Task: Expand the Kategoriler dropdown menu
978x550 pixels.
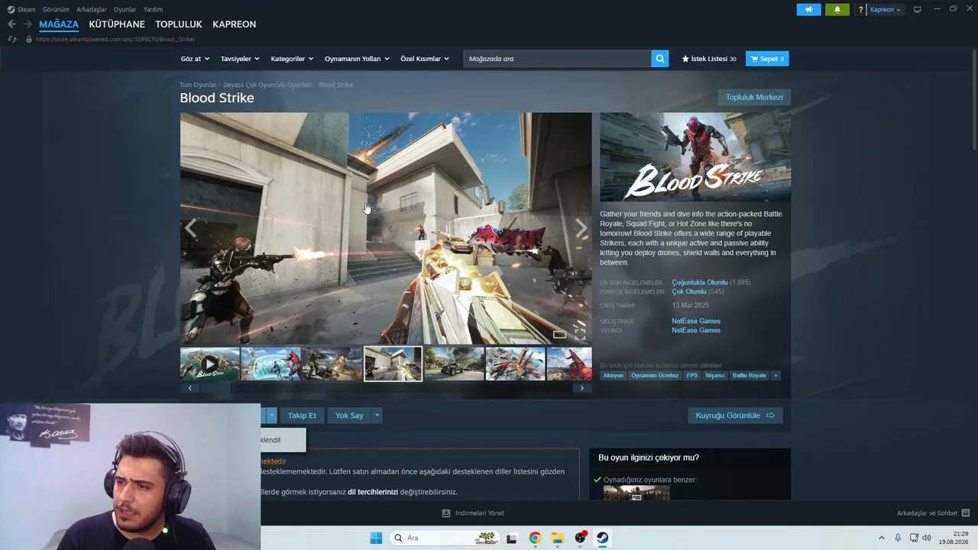Action: pyautogui.click(x=293, y=59)
